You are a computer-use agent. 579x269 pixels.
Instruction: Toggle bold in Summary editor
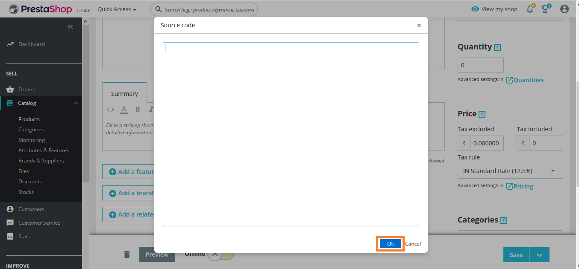pos(138,110)
